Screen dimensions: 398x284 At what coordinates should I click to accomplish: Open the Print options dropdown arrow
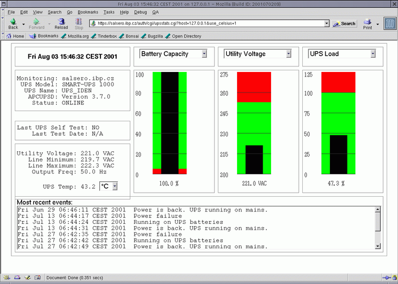pyautogui.click(x=378, y=24)
